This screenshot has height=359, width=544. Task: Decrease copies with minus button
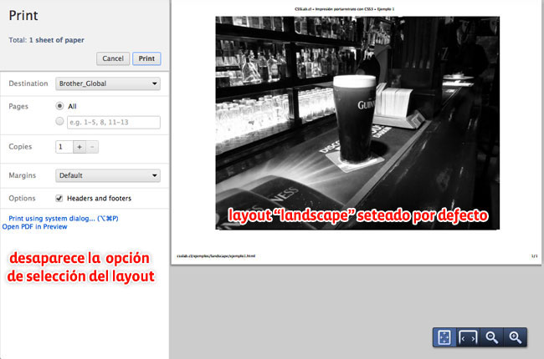(x=92, y=147)
